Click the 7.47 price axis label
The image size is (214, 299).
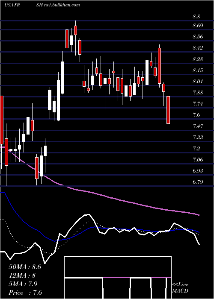click(198, 126)
